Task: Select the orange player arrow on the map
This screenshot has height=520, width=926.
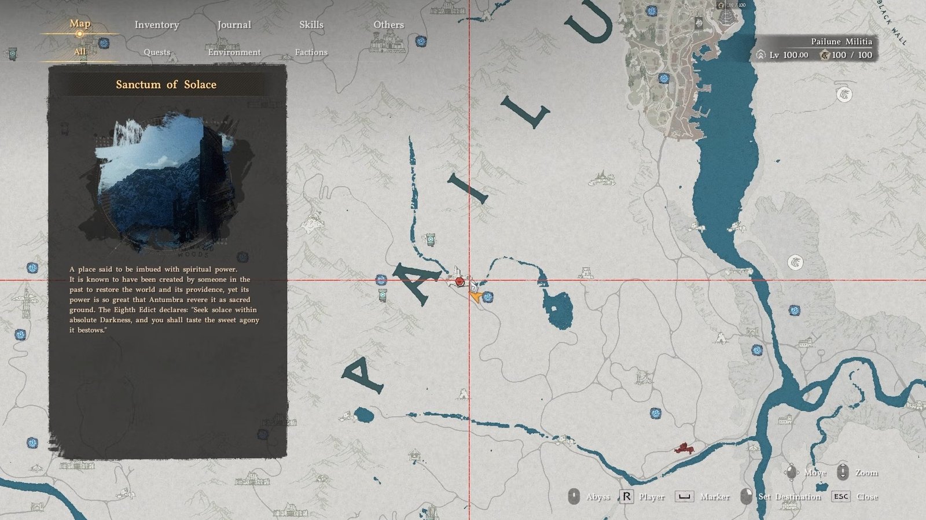Action: pyautogui.click(x=475, y=297)
